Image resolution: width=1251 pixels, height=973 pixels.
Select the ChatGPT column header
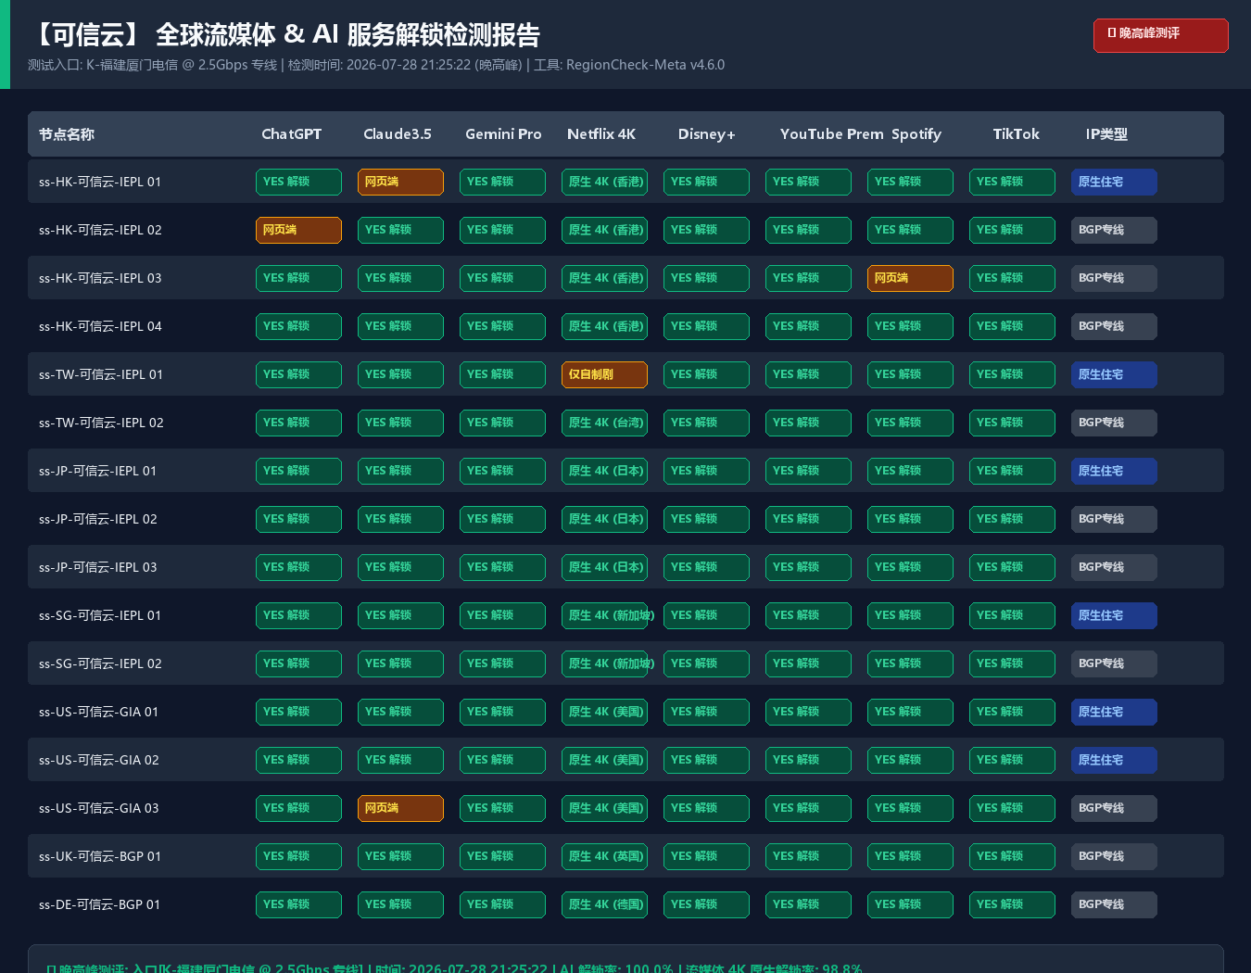tap(291, 134)
